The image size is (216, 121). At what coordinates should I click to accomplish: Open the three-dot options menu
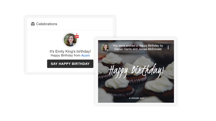pos(168,47)
